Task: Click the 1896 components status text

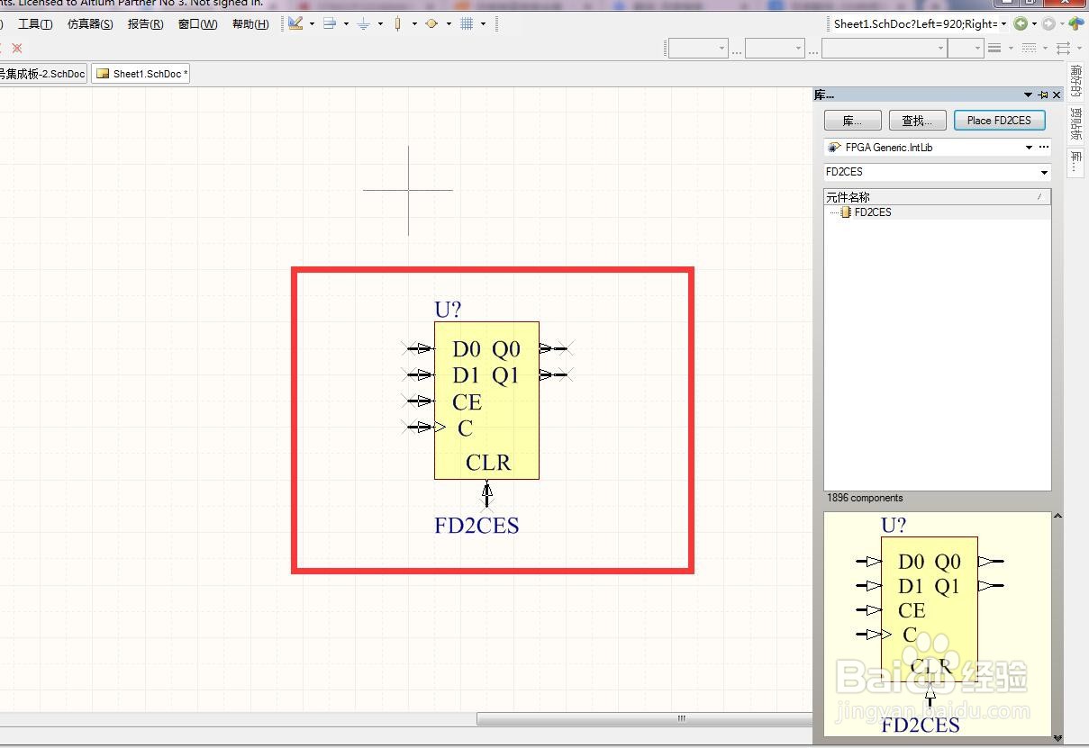Action: point(865,498)
